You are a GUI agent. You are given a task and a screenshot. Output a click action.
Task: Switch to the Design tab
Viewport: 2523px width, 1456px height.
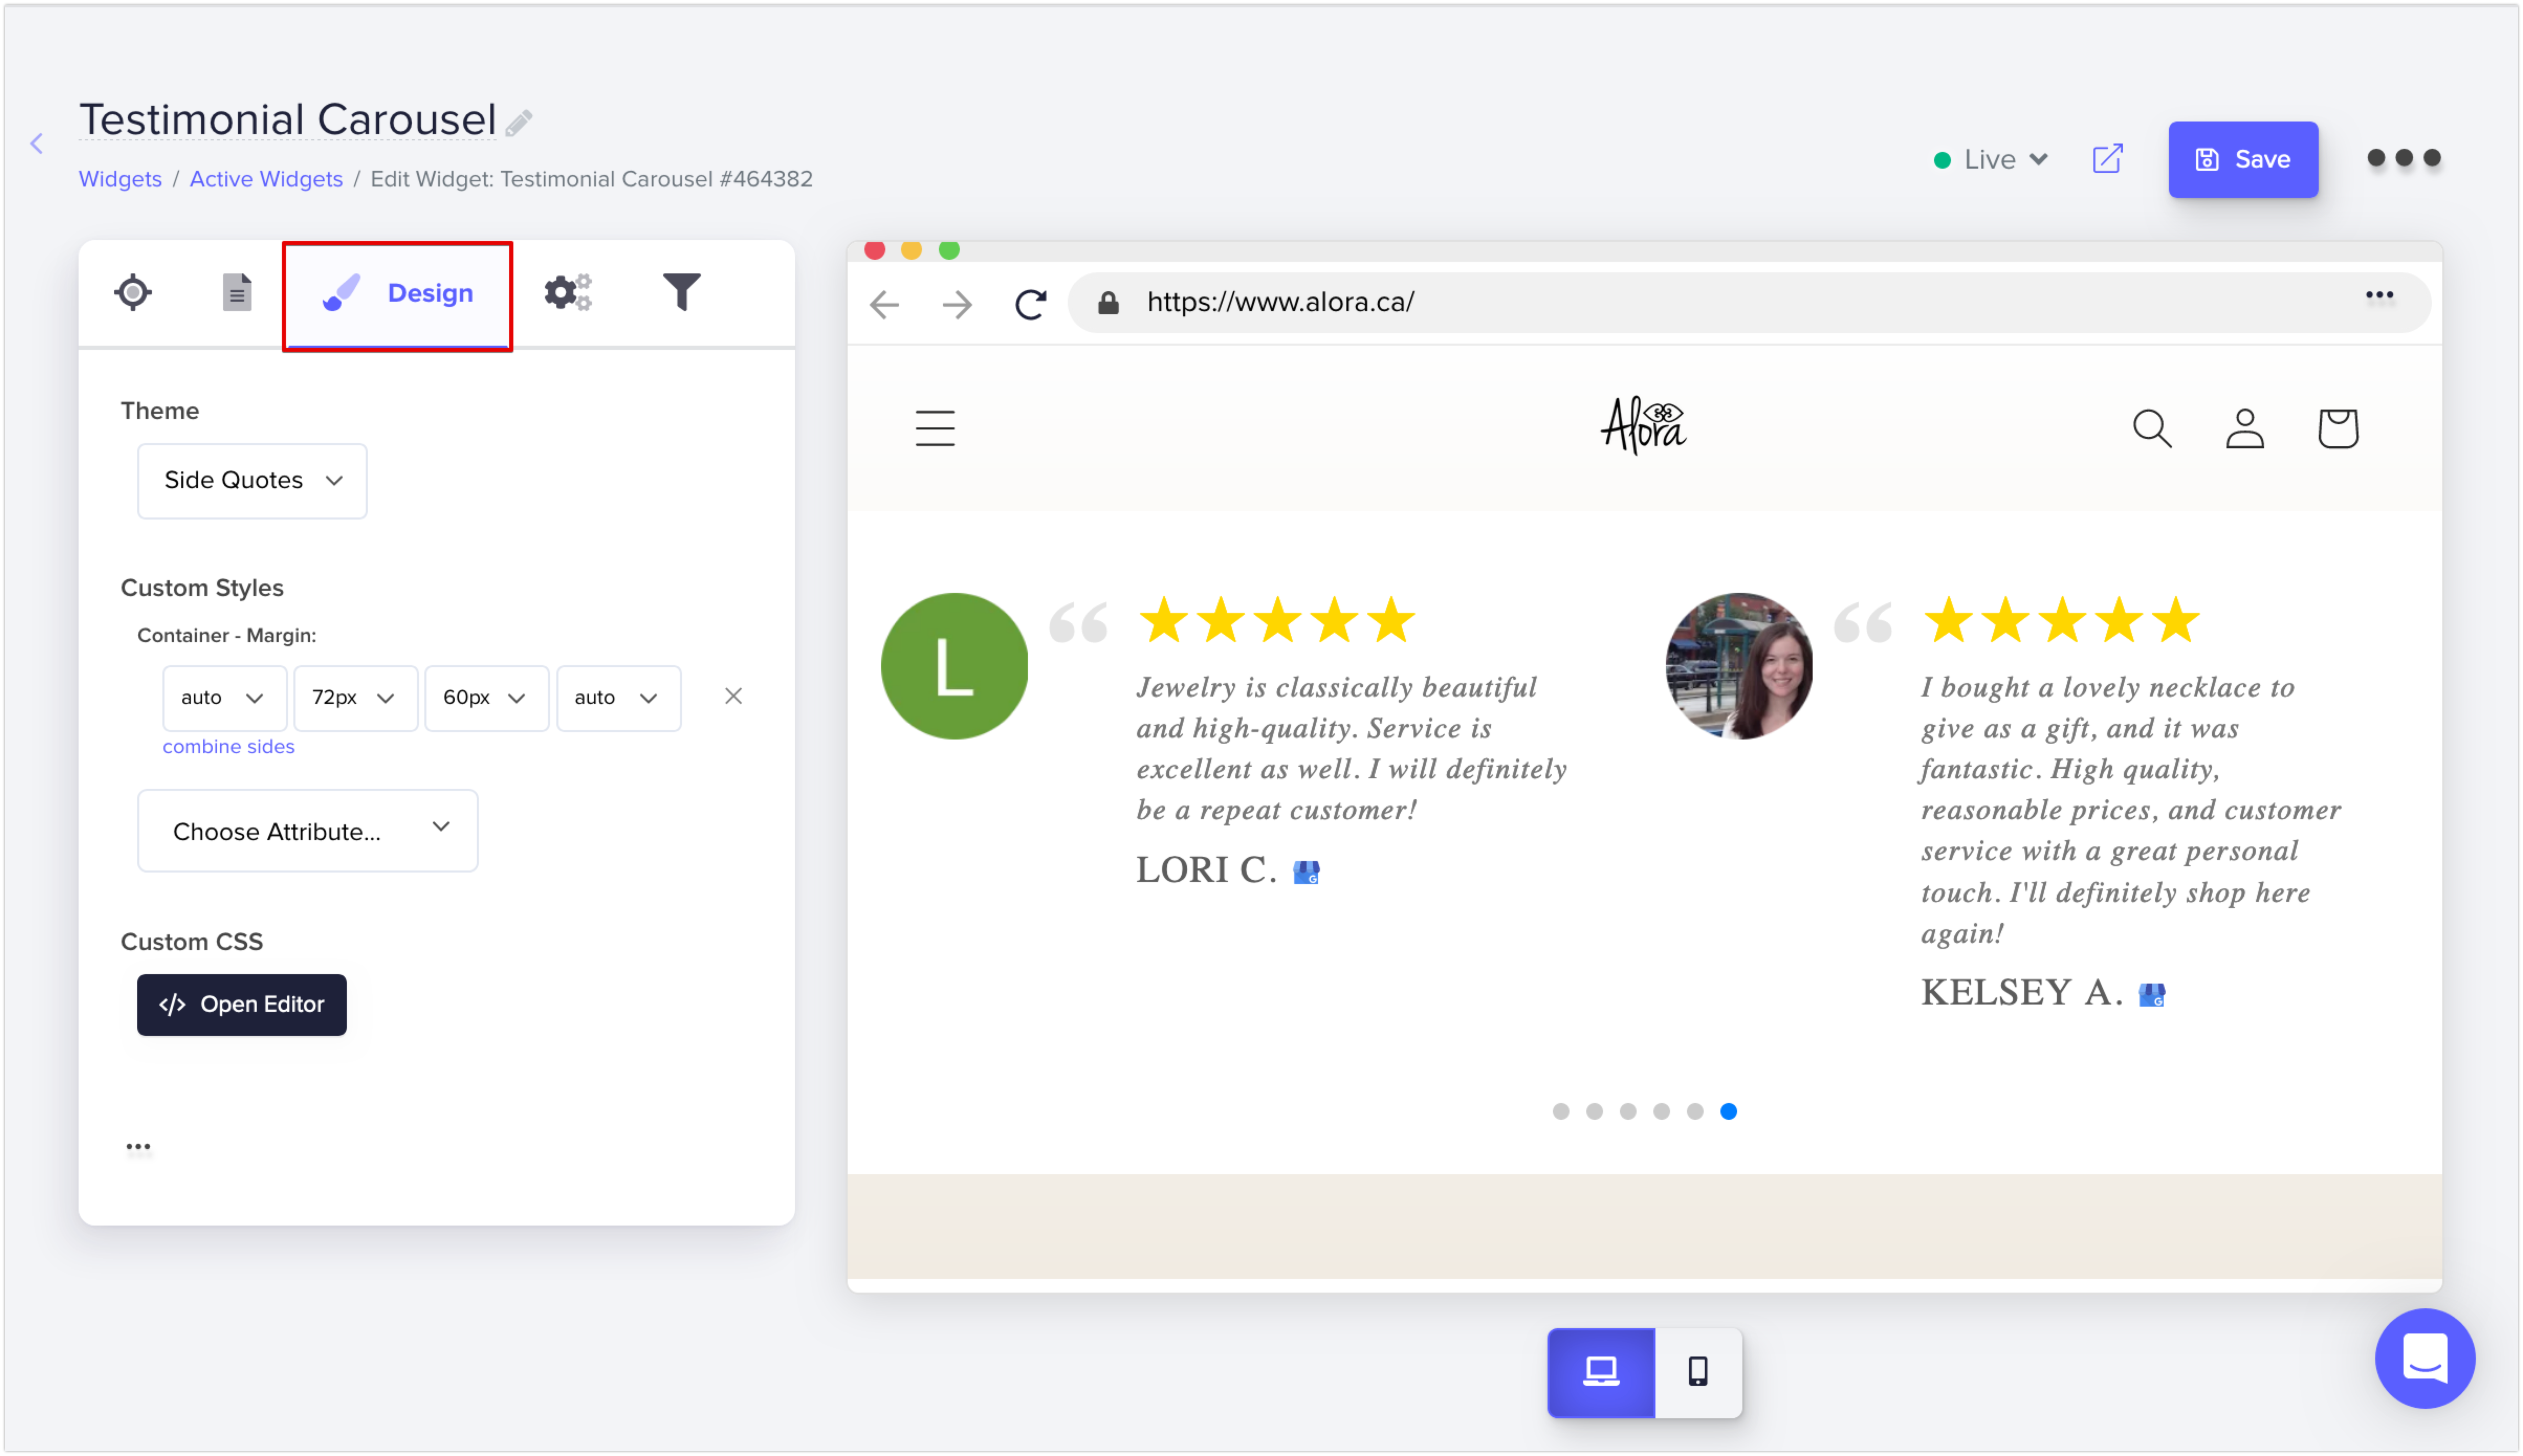397,293
